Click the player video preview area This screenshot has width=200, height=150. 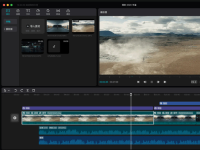click(x=150, y=45)
